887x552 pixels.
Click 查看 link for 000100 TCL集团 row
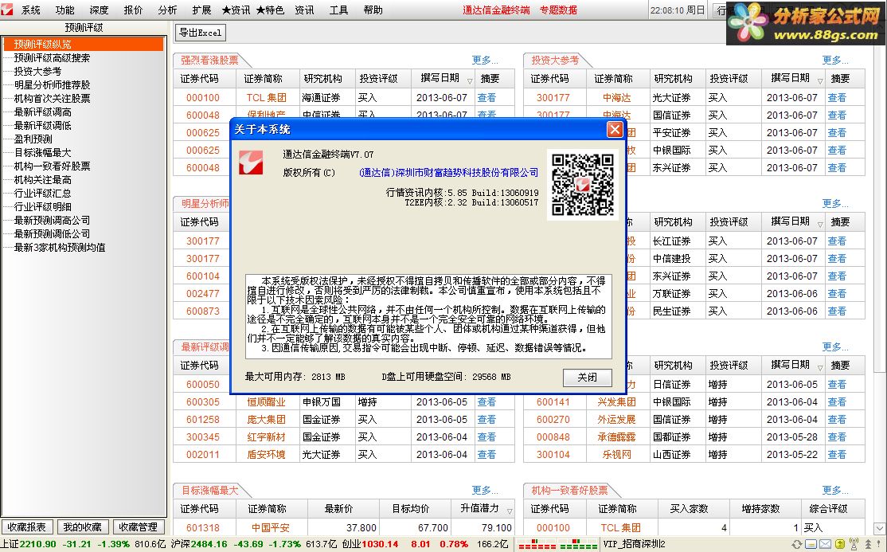pyautogui.click(x=486, y=98)
